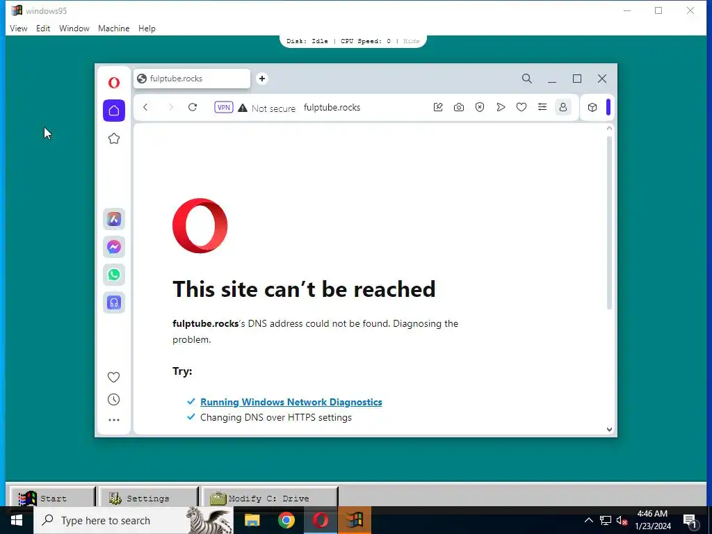This screenshot has width=712, height=534.
Task: Click the Settings button in Windows 95 bar
Action: tap(149, 497)
